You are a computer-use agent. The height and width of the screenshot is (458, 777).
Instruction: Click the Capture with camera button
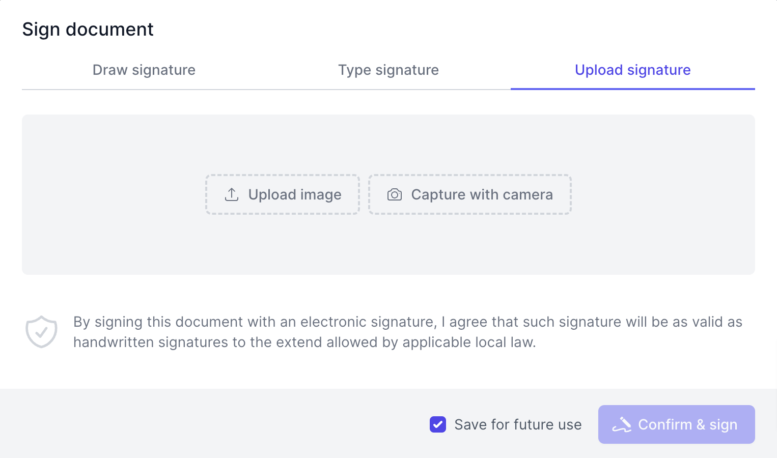click(469, 194)
